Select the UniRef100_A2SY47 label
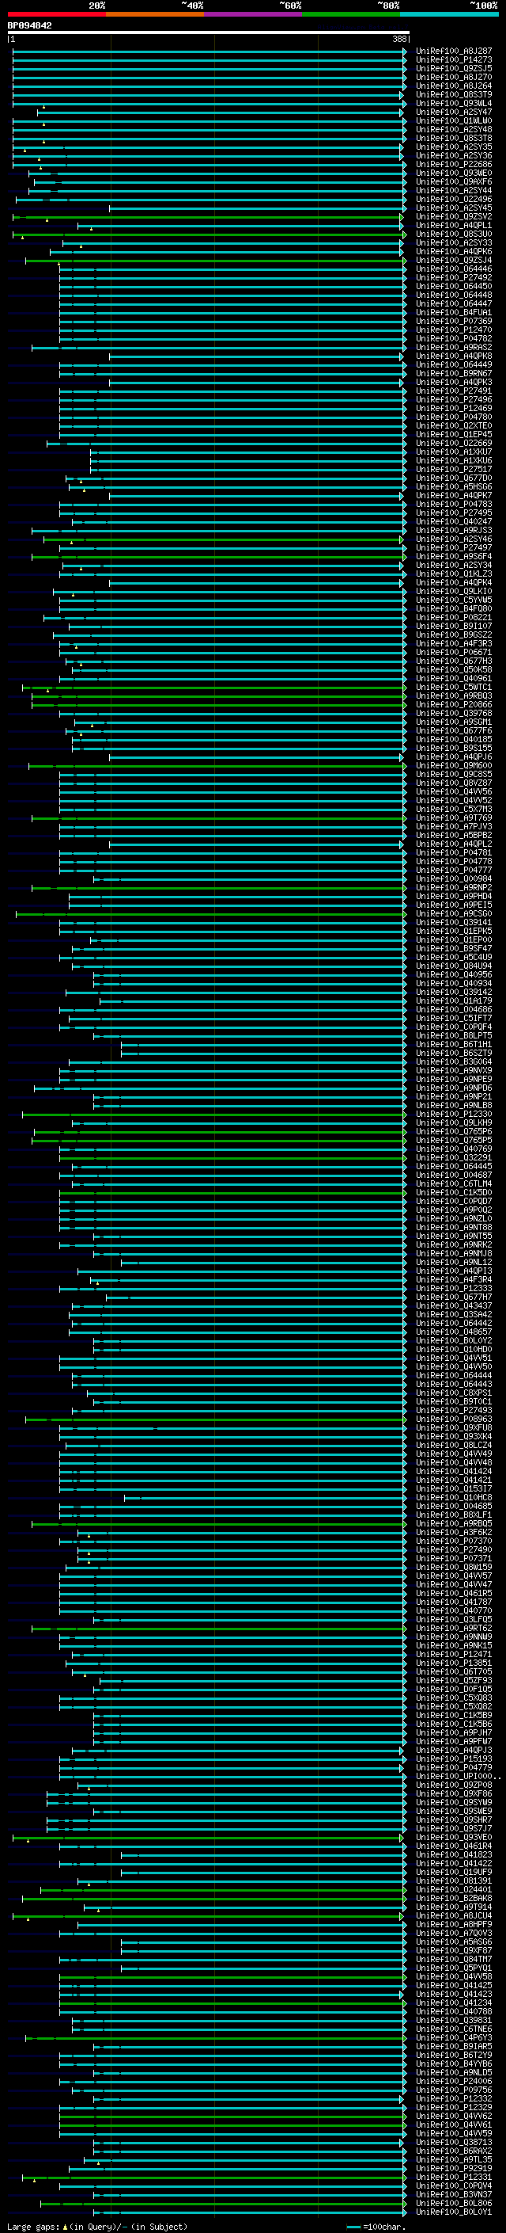This screenshot has width=506, height=2233. (x=454, y=112)
